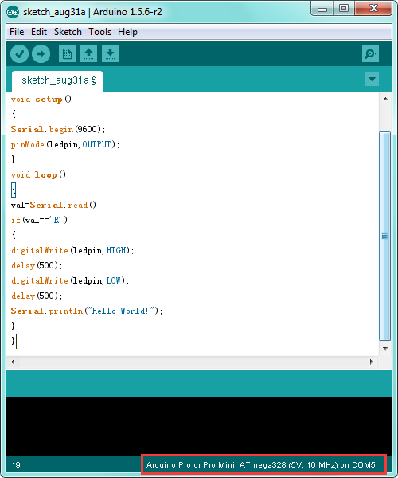Maximize the Arduino window
398x478 pixels.
[344, 9]
